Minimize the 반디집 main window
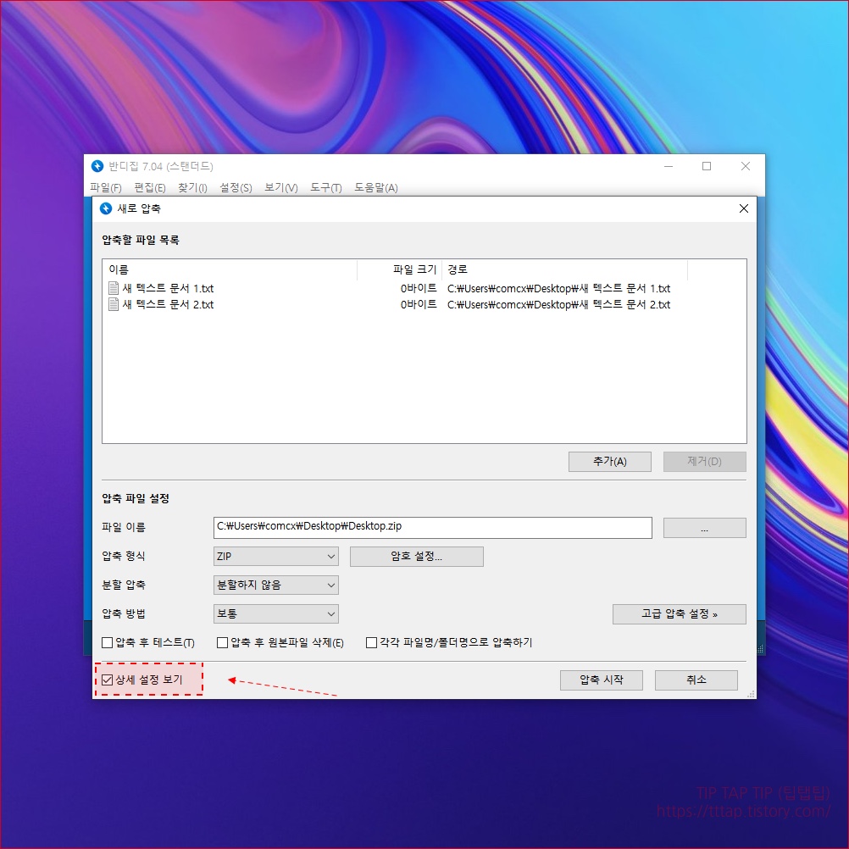This screenshot has width=849, height=849. (x=669, y=166)
